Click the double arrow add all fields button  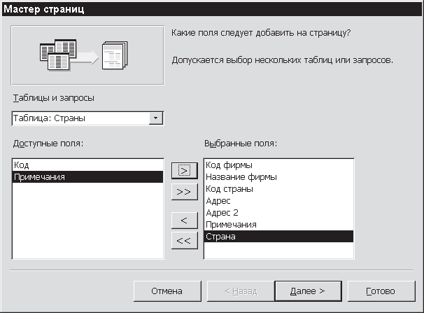(x=183, y=190)
